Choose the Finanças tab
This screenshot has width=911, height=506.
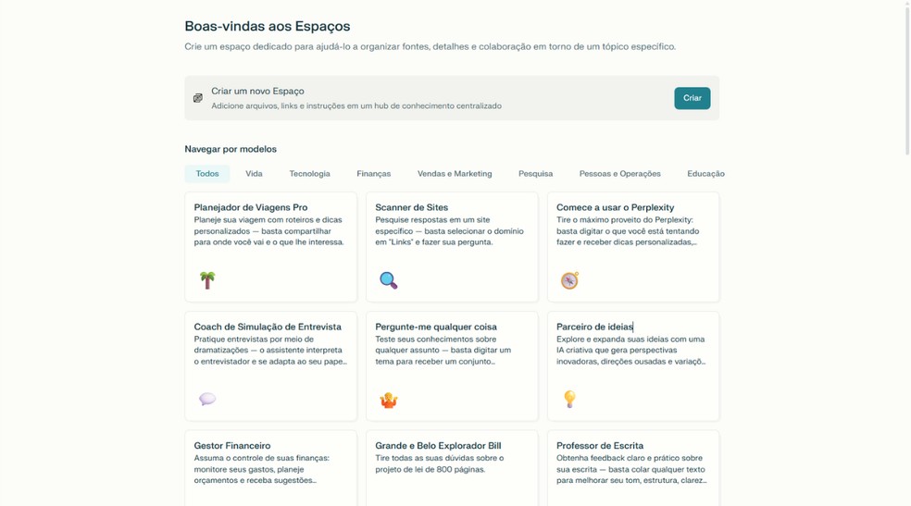[x=374, y=174]
